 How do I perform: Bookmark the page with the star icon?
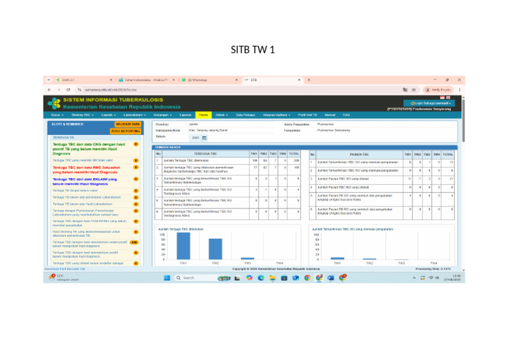click(414, 90)
